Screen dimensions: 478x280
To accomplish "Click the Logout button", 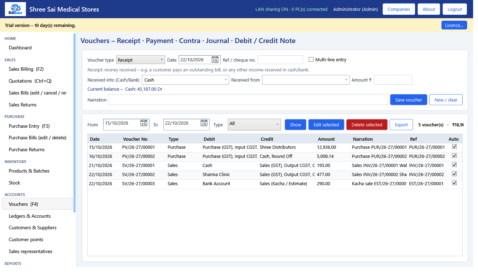I will [455, 9].
